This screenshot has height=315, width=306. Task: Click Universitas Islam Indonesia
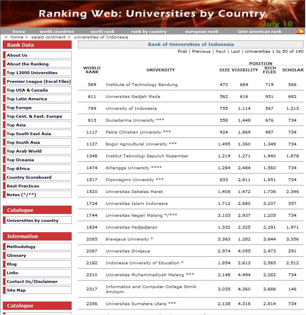137,203
